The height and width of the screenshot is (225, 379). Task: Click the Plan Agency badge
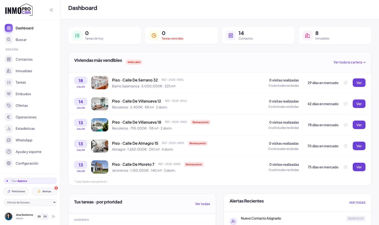tap(30, 181)
